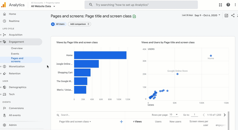Click the table search magnifier icon
This screenshot has width=238, height=130.
coord(58,115)
